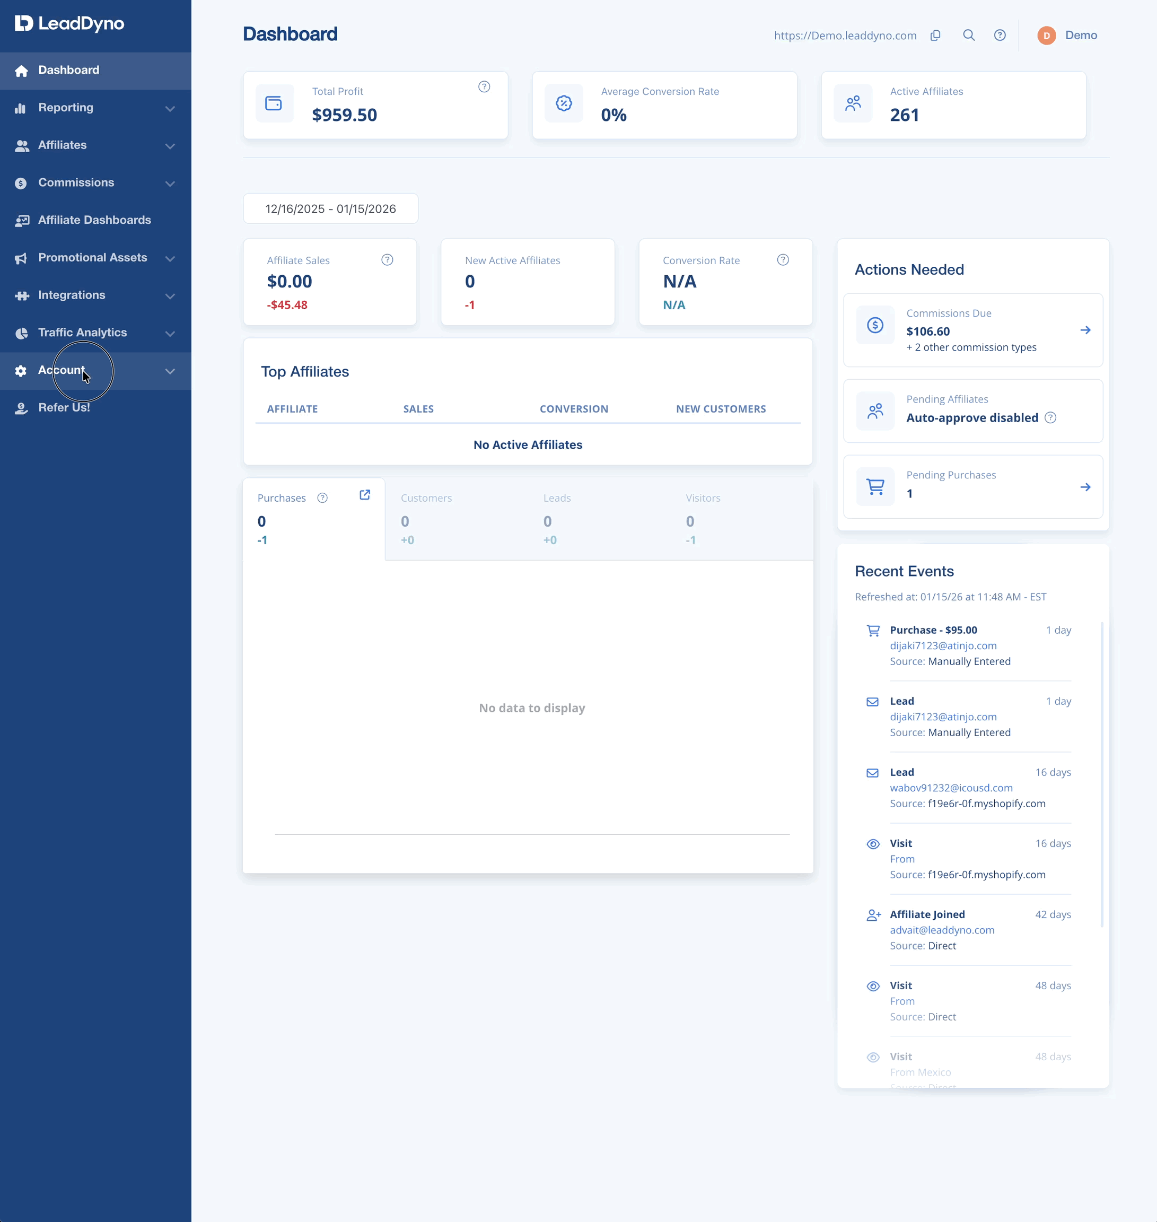Go to Affiliate Dashboards in sidebar

(95, 220)
